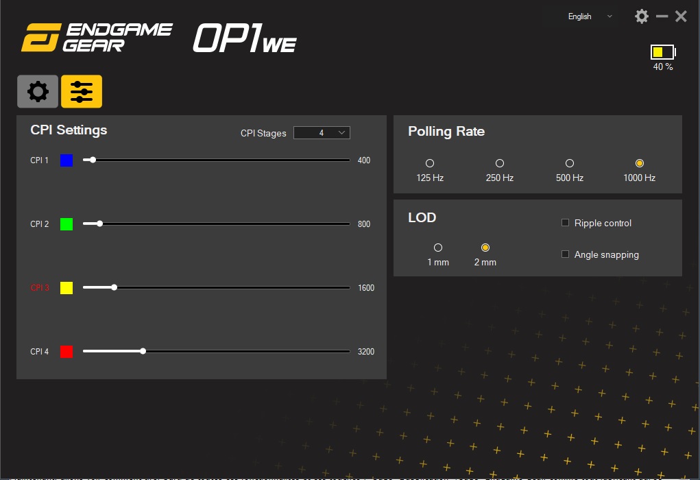The image size is (700, 480).
Task: Enable Ripple control
Action: click(565, 222)
